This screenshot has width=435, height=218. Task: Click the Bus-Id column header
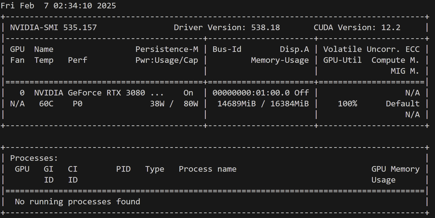227,49
